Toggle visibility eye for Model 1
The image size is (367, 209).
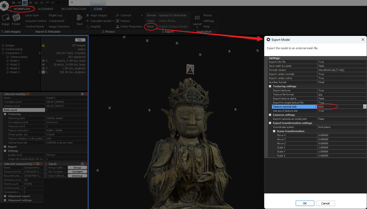(x=43, y=61)
